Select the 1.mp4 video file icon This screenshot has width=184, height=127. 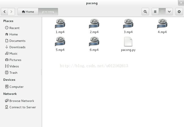[60, 24]
